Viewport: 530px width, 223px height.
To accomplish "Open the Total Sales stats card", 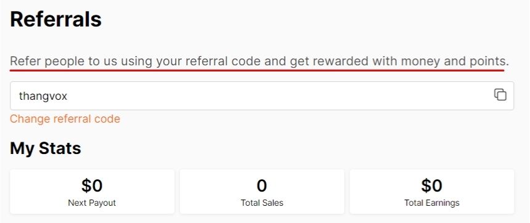I will point(262,192).
